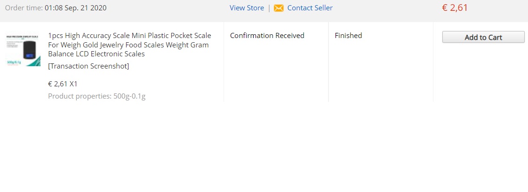Click the Add to Cart button
Image resolution: width=528 pixels, height=192 pixels.
tap(483, 37)
